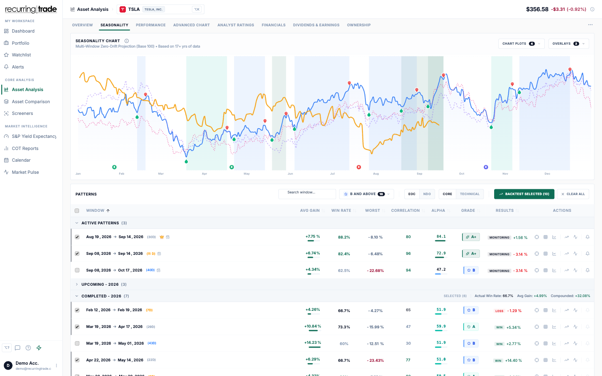The height and width of the screenshot is (376, 602).
Task: Click the Clear All button
Action: [573, 194]
